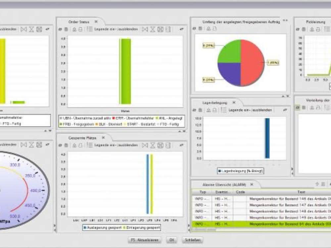The image size is (331, 248).
Task: Click the print icon in Lagerbelegung toolbar
Action: 215,110
